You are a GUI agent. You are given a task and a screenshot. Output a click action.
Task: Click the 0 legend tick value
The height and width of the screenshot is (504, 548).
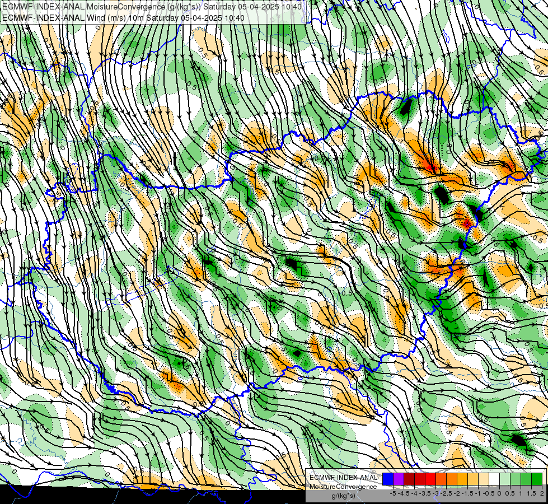tap(499, 493)
